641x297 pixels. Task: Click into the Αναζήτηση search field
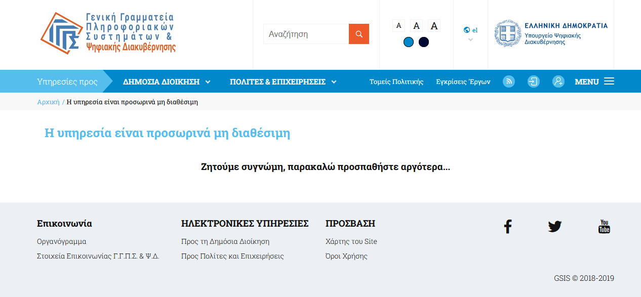[x=306, y=34]
